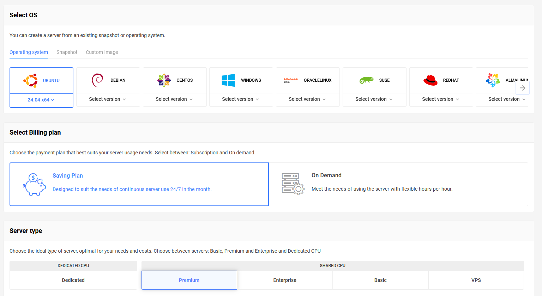Viewport: 542px width, 296px height.
Task: Choose the Saving Plan billing option
Action: click(139, 184)
